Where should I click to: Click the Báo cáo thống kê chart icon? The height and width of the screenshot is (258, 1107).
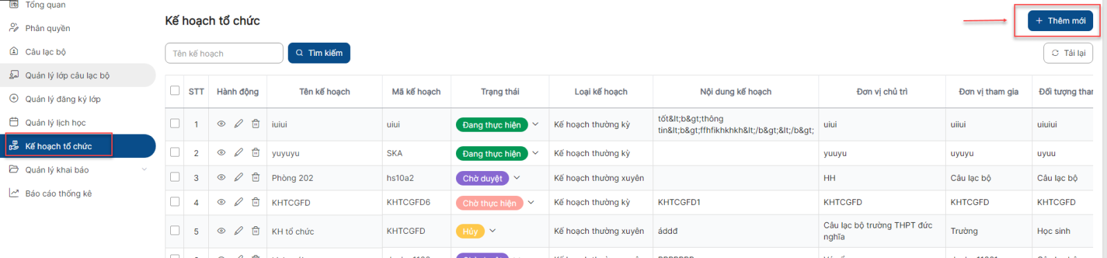pyautogui.click(x=14, y=193)
